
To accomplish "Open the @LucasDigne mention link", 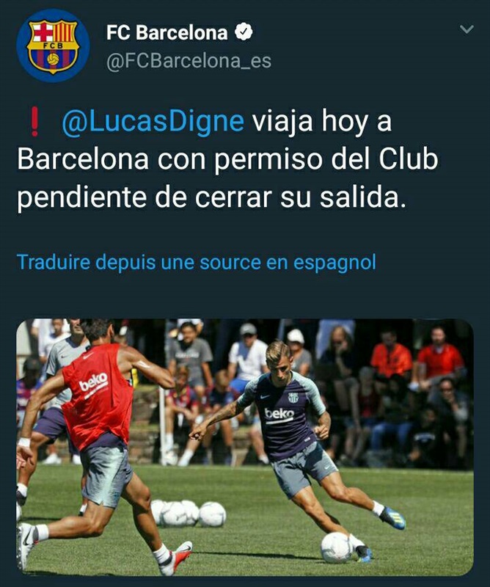I will [153, 121].
